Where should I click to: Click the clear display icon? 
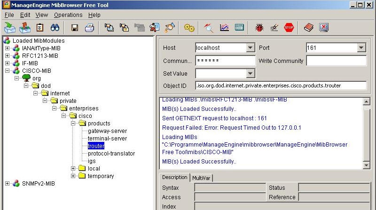274,28
